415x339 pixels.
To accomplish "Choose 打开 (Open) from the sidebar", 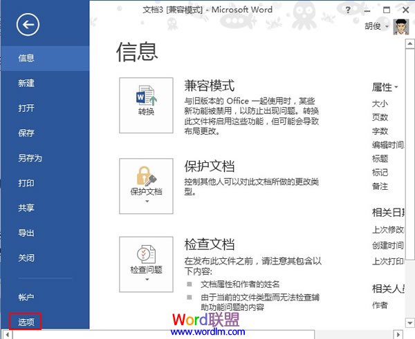I will pyautogui.click(x=27, y=108).
